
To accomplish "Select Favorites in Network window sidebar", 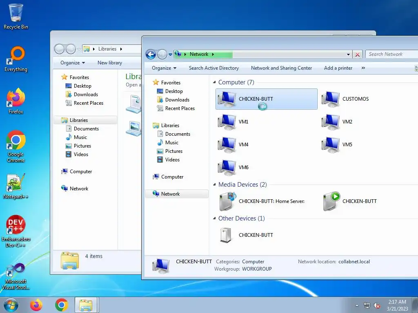I will click(x=167, y=83).
